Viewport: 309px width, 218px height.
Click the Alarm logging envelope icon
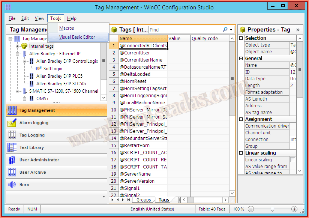[x=12, y=123]
